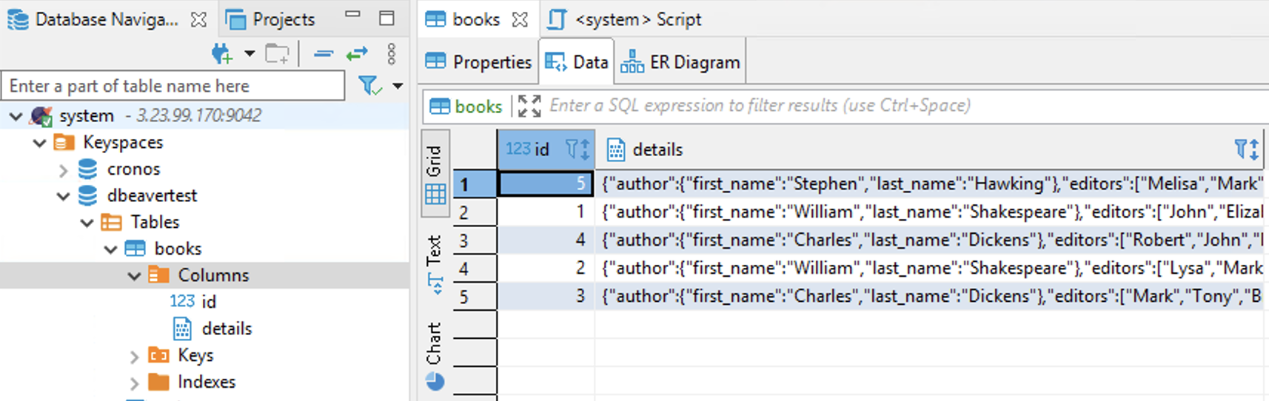Collapse the Tables folder
This screenshot has width=1269, height=401.
(x=87, y=223)
